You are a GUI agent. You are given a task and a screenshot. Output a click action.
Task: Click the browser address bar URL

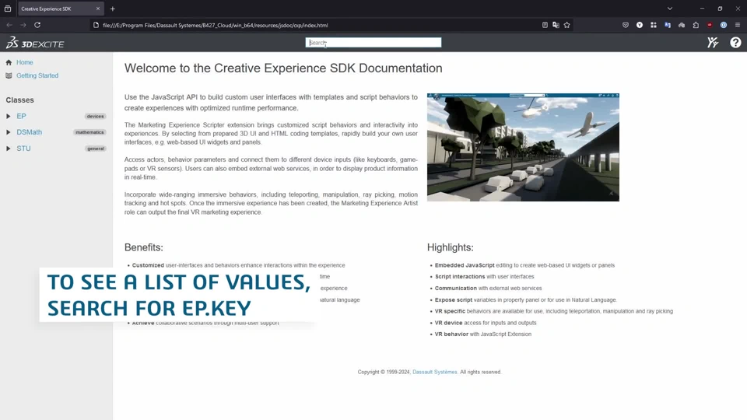(x=216, y=25)
